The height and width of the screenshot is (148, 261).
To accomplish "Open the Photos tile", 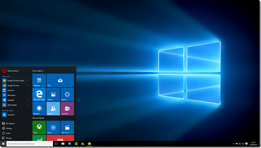I will 53,94.
